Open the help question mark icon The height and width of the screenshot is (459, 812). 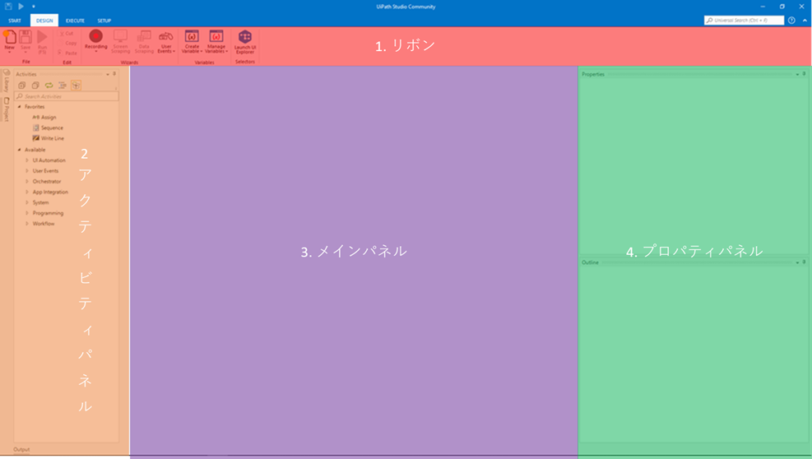click(791, 21)
